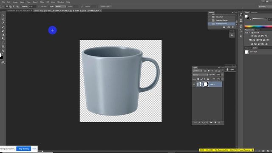Click the color spectrum ramp
Viewport: 272px width, 153px height.
click(x=258, y=26)
